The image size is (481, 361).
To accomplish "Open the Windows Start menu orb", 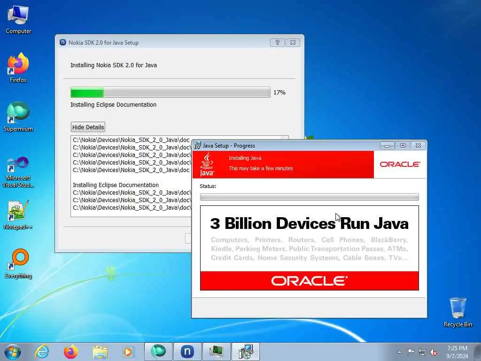I will (13, 352).
